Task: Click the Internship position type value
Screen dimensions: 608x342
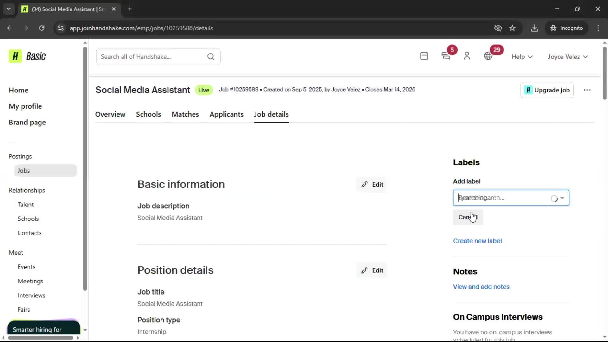Action: 152,332
